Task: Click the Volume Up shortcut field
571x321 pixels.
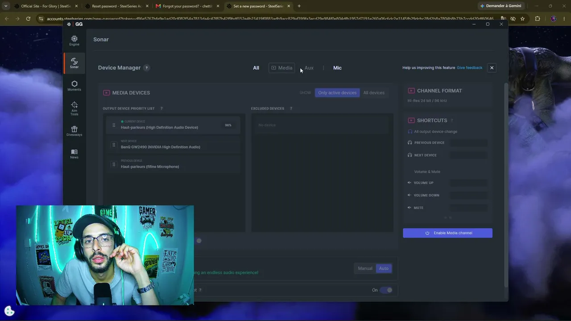Action: point(468,183)
